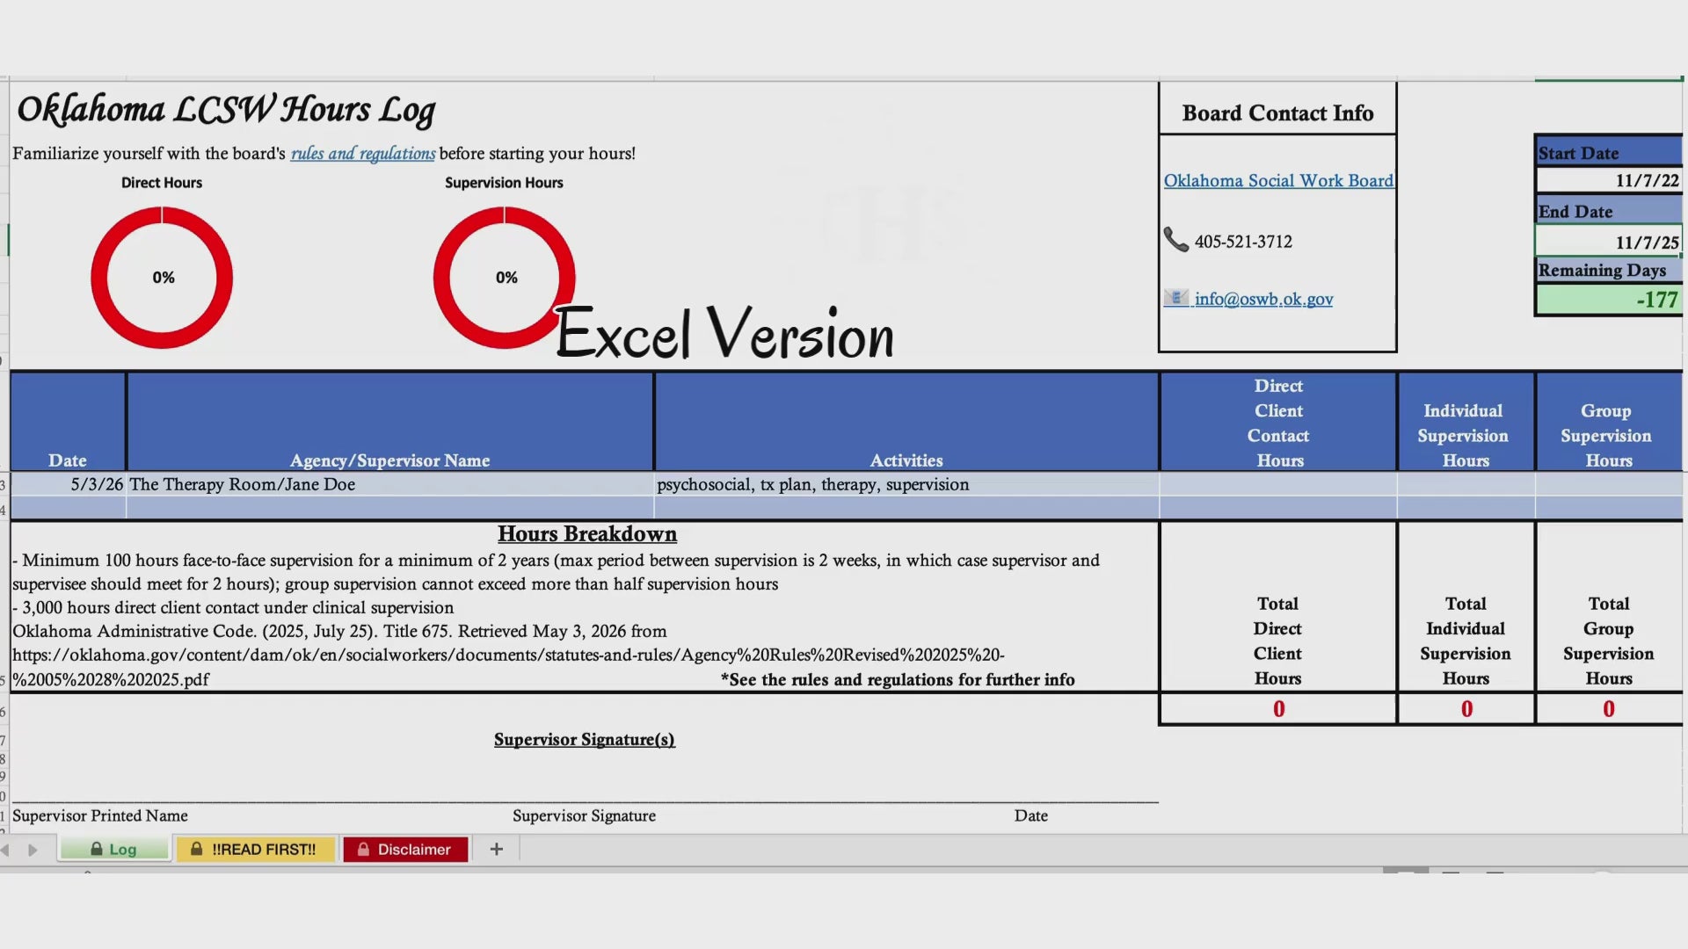Open the info@oswb.ok.gov email link

click(x=1263, y=299)
